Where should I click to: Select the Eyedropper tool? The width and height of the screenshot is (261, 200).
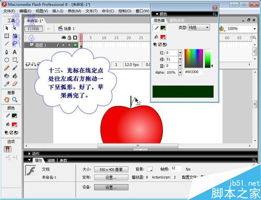(7, 84)
